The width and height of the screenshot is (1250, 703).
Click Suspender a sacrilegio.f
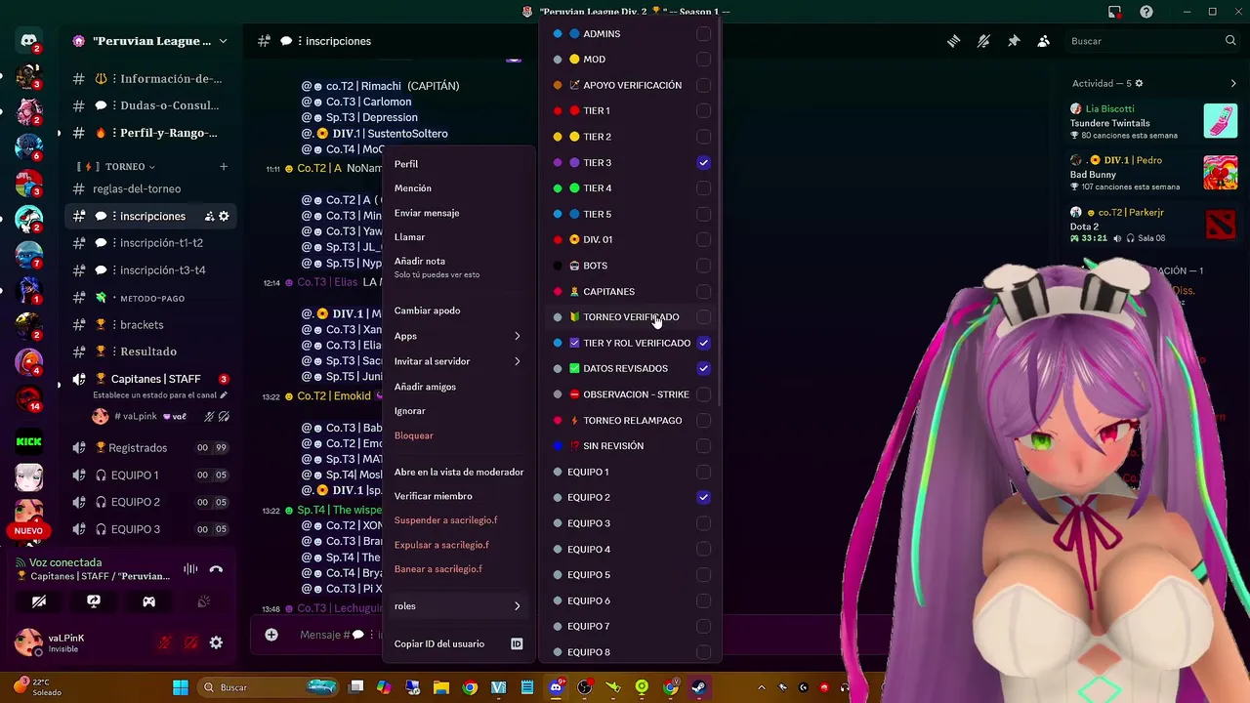click(x=457, y=520)
